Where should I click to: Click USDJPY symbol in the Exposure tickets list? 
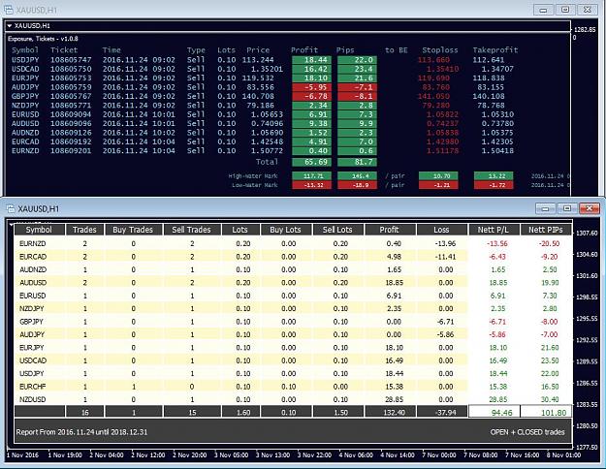pos(25,60)
